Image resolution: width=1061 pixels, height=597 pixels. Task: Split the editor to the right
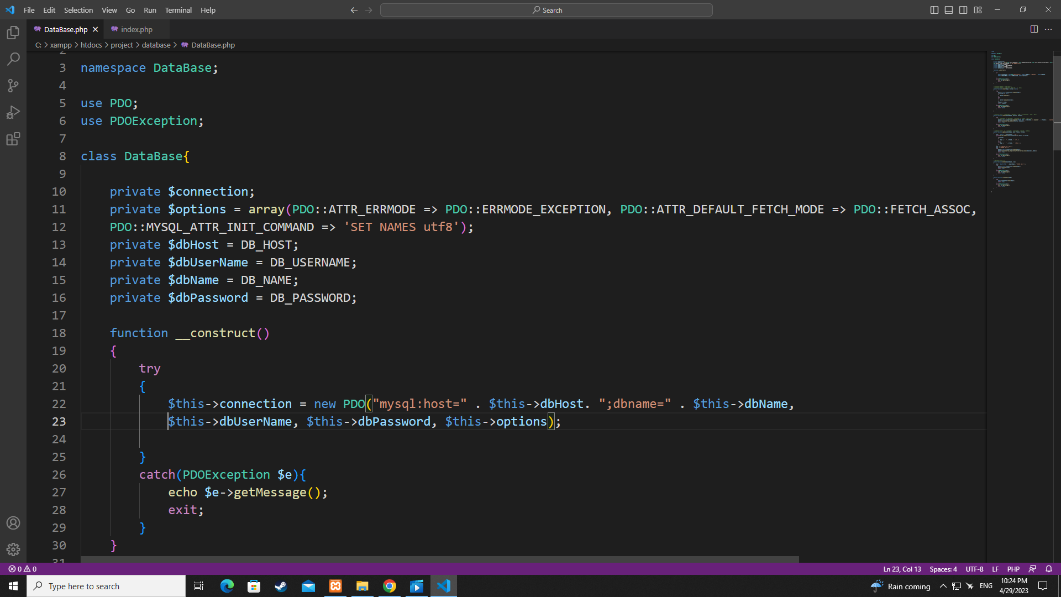pyautogui.click(x=1034, y=29)
